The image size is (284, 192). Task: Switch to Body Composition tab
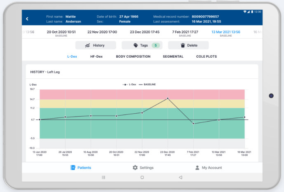pyautogui.click(x=133, y=56)
